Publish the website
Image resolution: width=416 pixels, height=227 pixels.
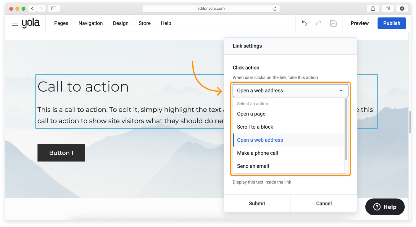[x=392, y=23]
